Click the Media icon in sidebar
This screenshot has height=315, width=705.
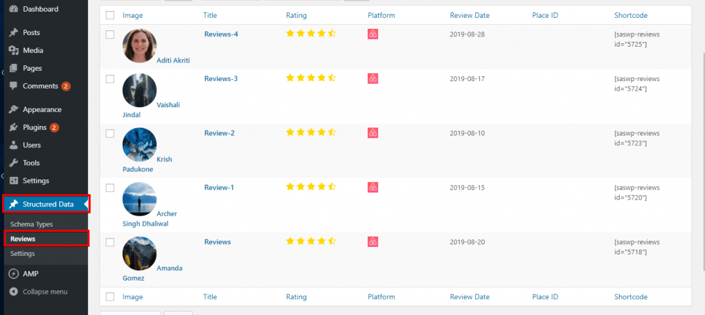coord(14,50)
